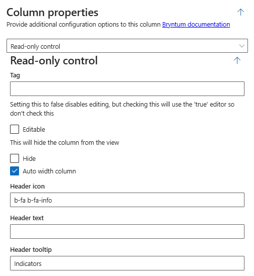The image size is (254, 276).
Task: Open the Read-only control dropdown chevron
Action: [x=241, y=46]
